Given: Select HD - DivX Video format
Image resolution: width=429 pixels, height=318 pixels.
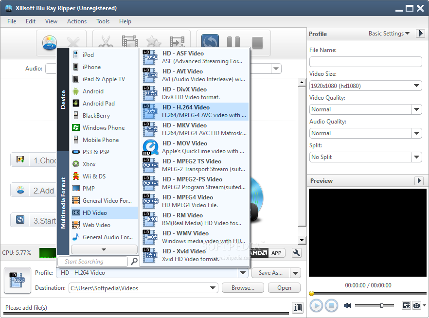Looking at the screenshot, I should point(195,93).
